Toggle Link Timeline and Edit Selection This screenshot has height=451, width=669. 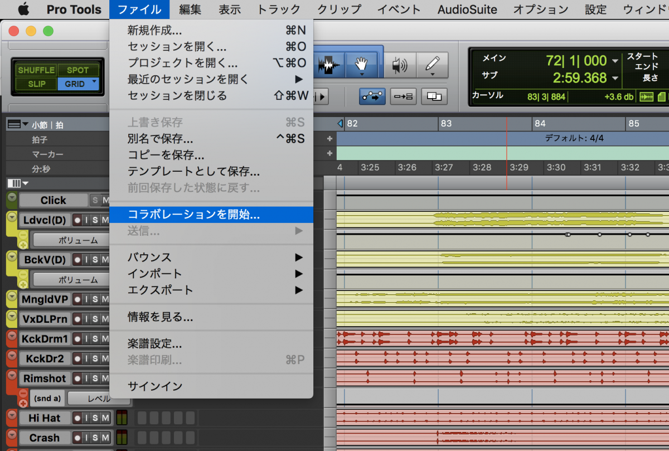point(372,96)
